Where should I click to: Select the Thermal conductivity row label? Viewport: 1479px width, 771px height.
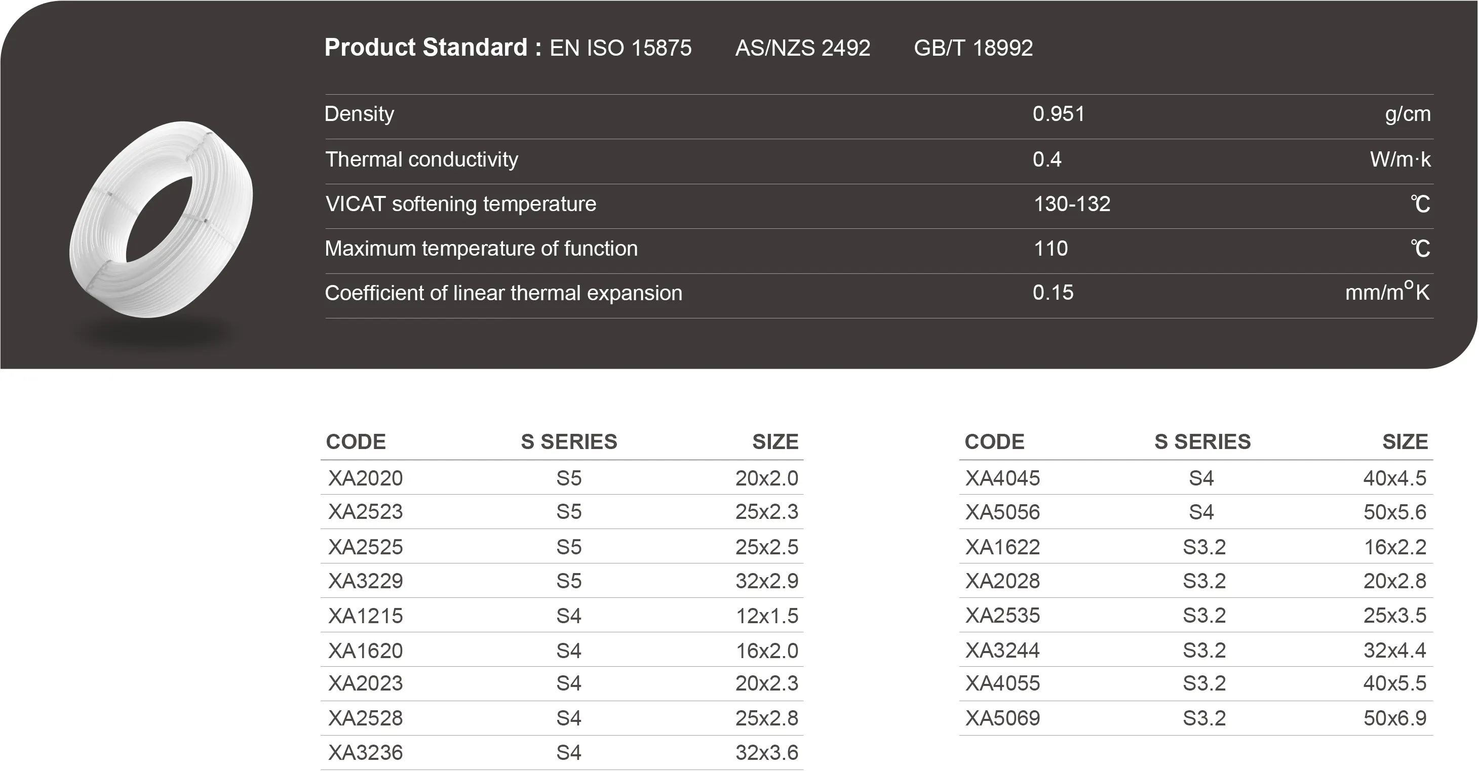(421, 159)
